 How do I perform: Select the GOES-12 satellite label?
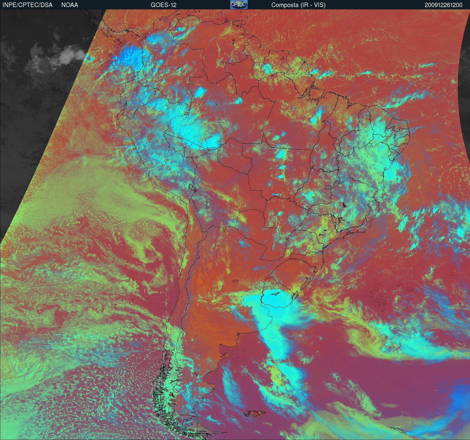click(163, 5)
